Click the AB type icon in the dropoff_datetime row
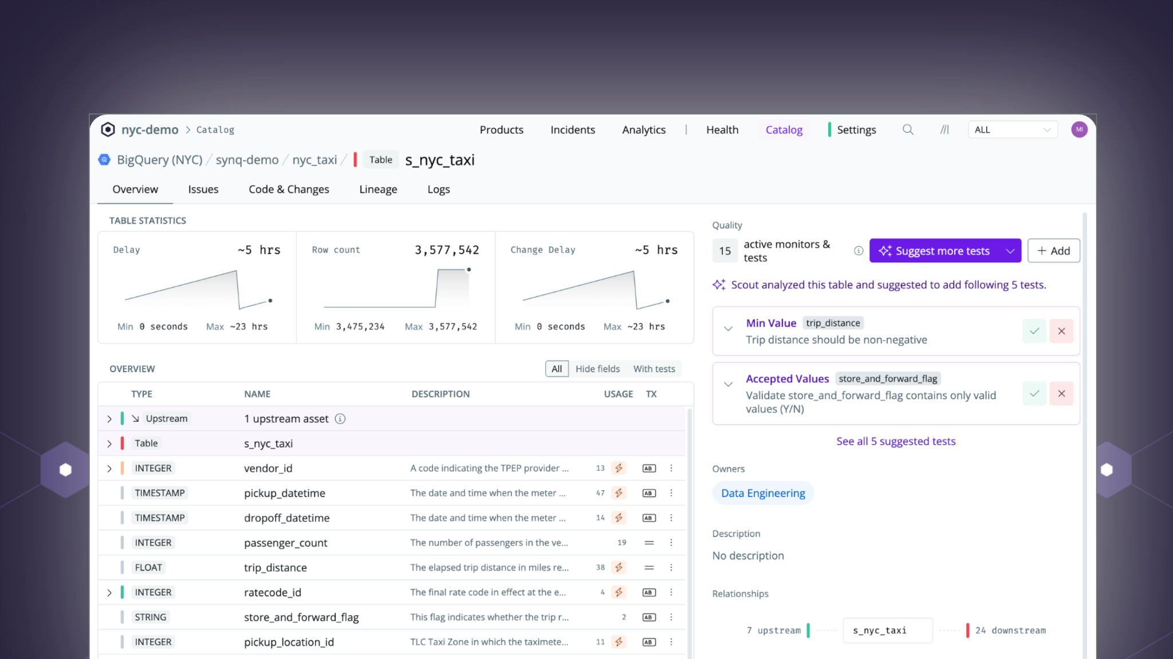The image size is (1173, 659). [648, 518]
